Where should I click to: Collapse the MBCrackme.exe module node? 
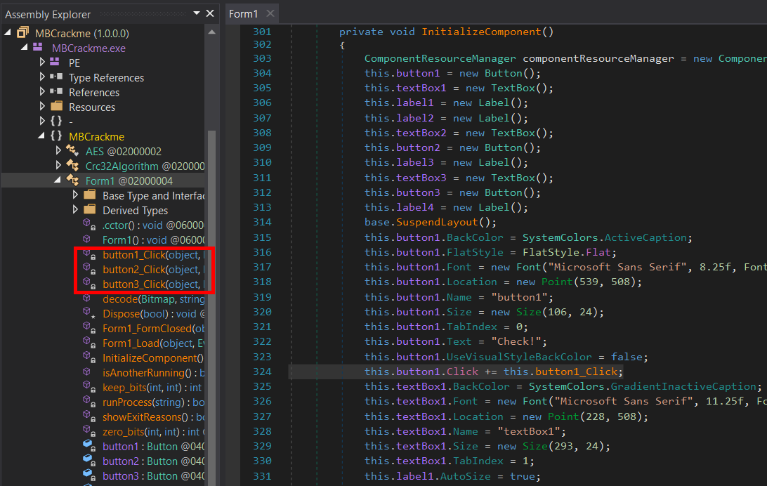[x=24, y=47]
